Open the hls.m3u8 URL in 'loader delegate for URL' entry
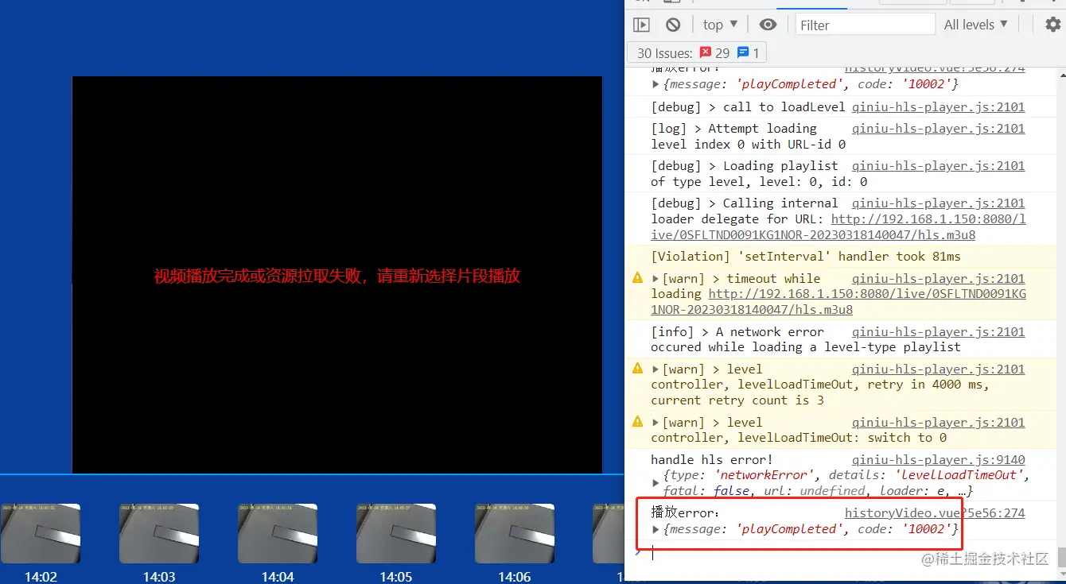 pyautogui.click(x=838, y=227)
